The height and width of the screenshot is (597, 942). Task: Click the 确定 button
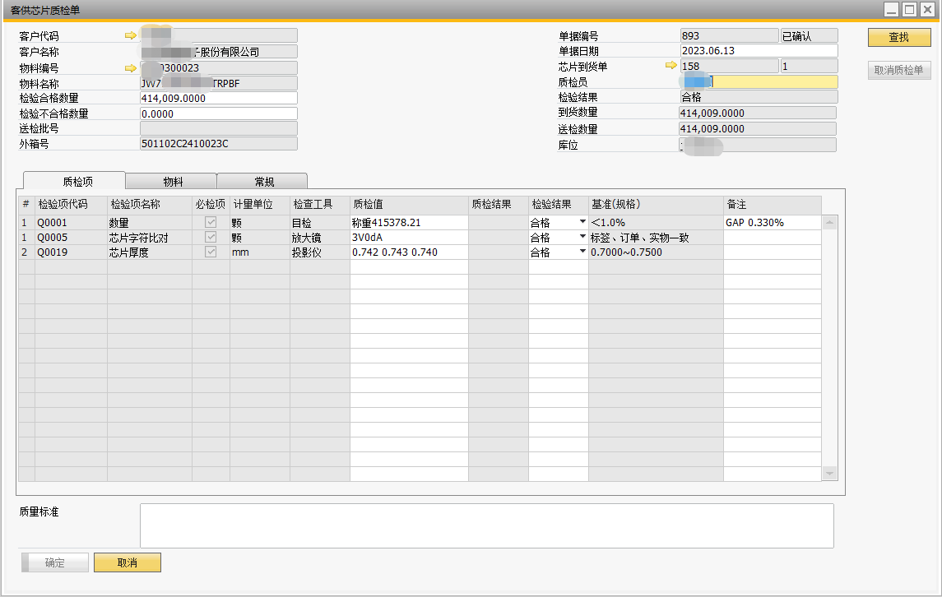point(55,562)
